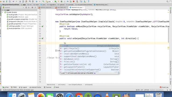172x97 pixels.
Task: Click the recyclerviewcardview breadcrumb folder
Action: (84, 5)
